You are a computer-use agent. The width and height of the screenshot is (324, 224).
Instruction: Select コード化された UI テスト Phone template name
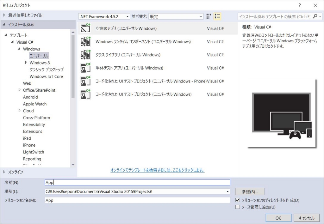point(151,81)
